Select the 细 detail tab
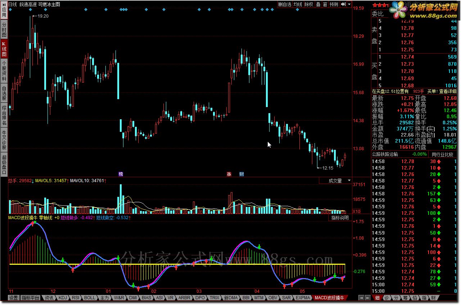Screen dimensions: 461x305 tap(378, 298)
